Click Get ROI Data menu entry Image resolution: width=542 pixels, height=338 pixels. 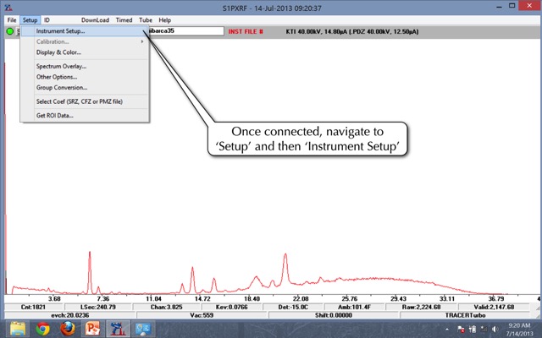[54, 115]
